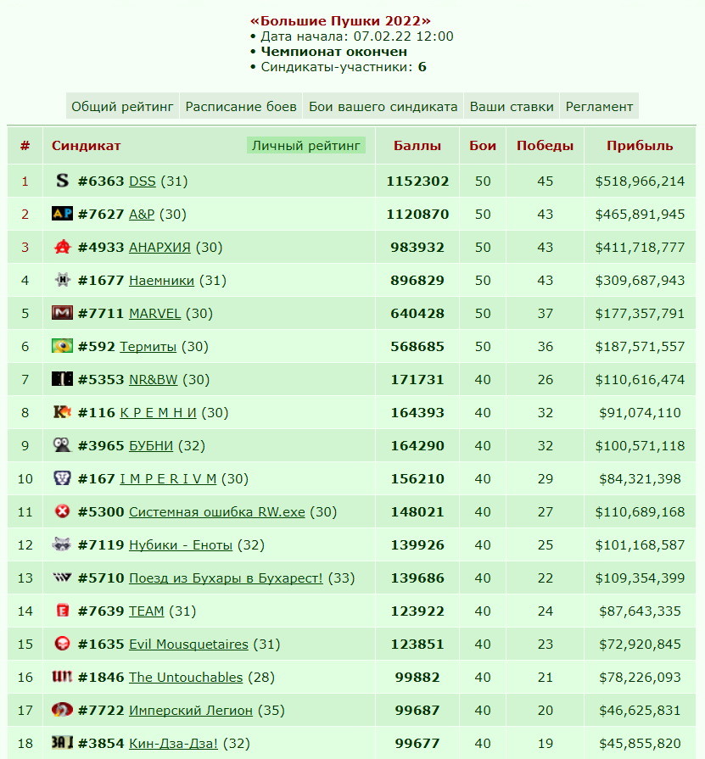Open the Ваши ставки tab
705x759 pixels.
[x=512, y=107]
